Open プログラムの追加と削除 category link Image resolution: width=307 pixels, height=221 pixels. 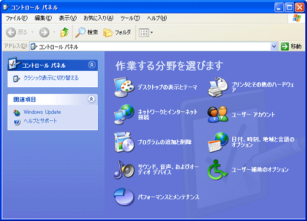[x=164, y=142]
